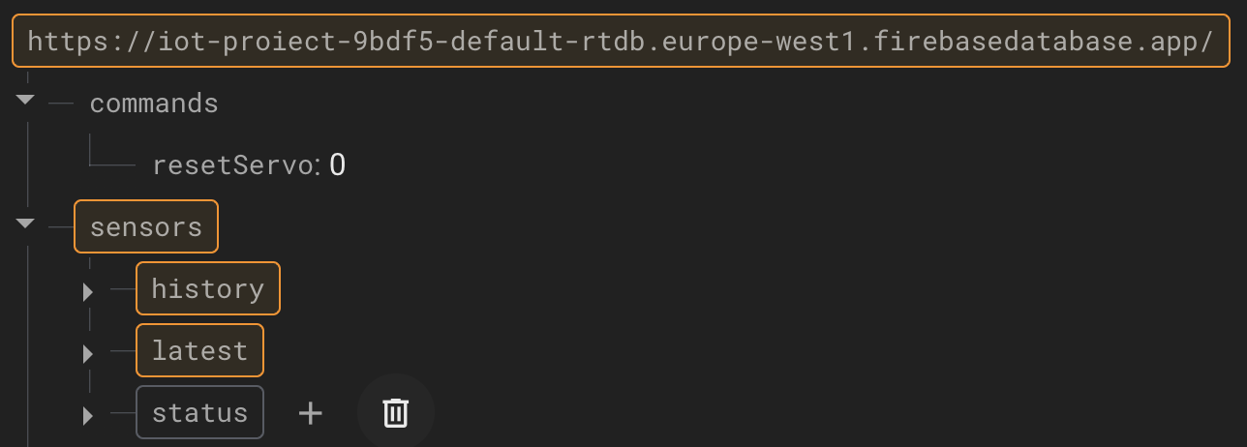
Task: Open the database root URL
Action: (x=620, y=41)
